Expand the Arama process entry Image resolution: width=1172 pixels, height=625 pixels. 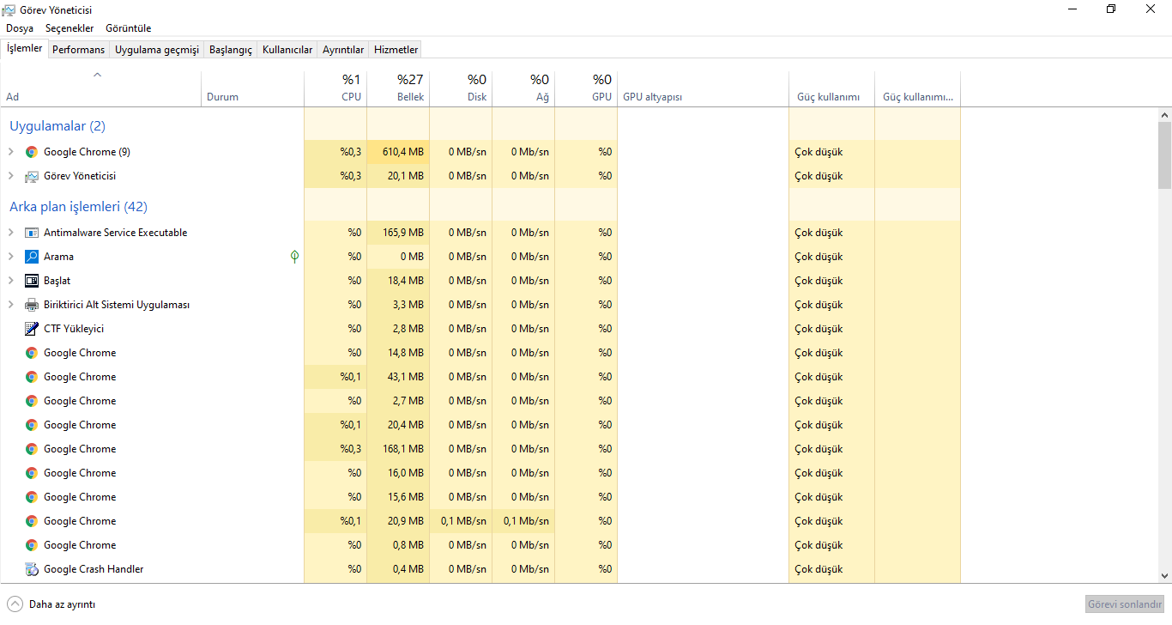tap(11, 257)
